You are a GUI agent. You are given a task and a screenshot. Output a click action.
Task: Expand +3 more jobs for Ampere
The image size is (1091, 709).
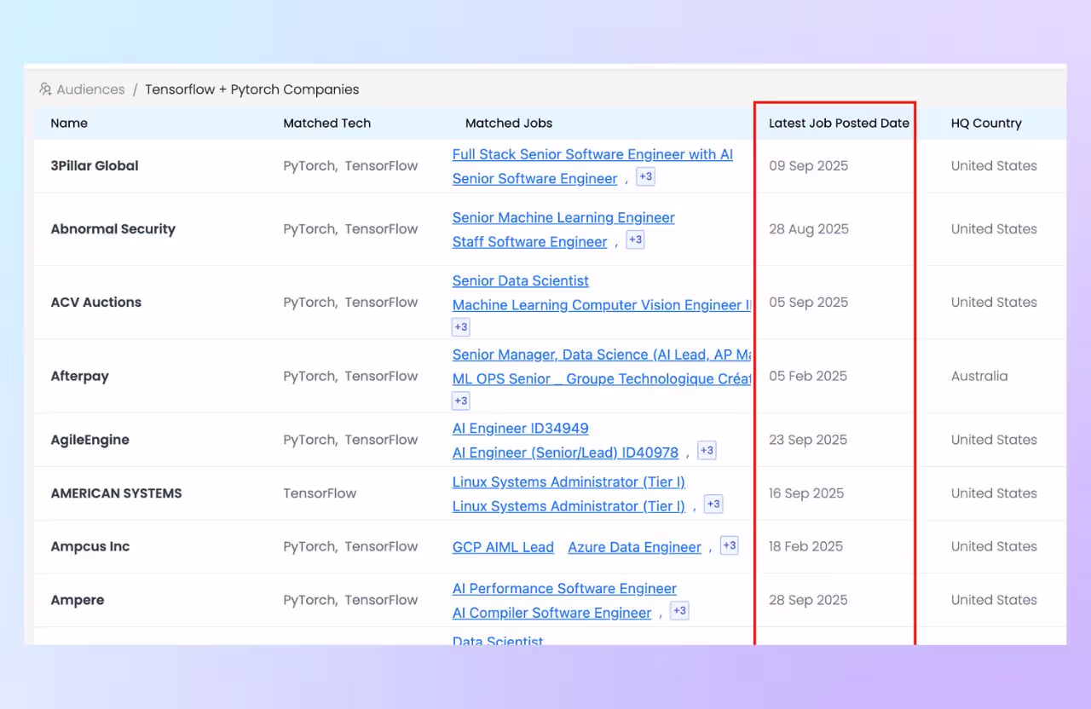pyautogui.click(x=679, y=611)
